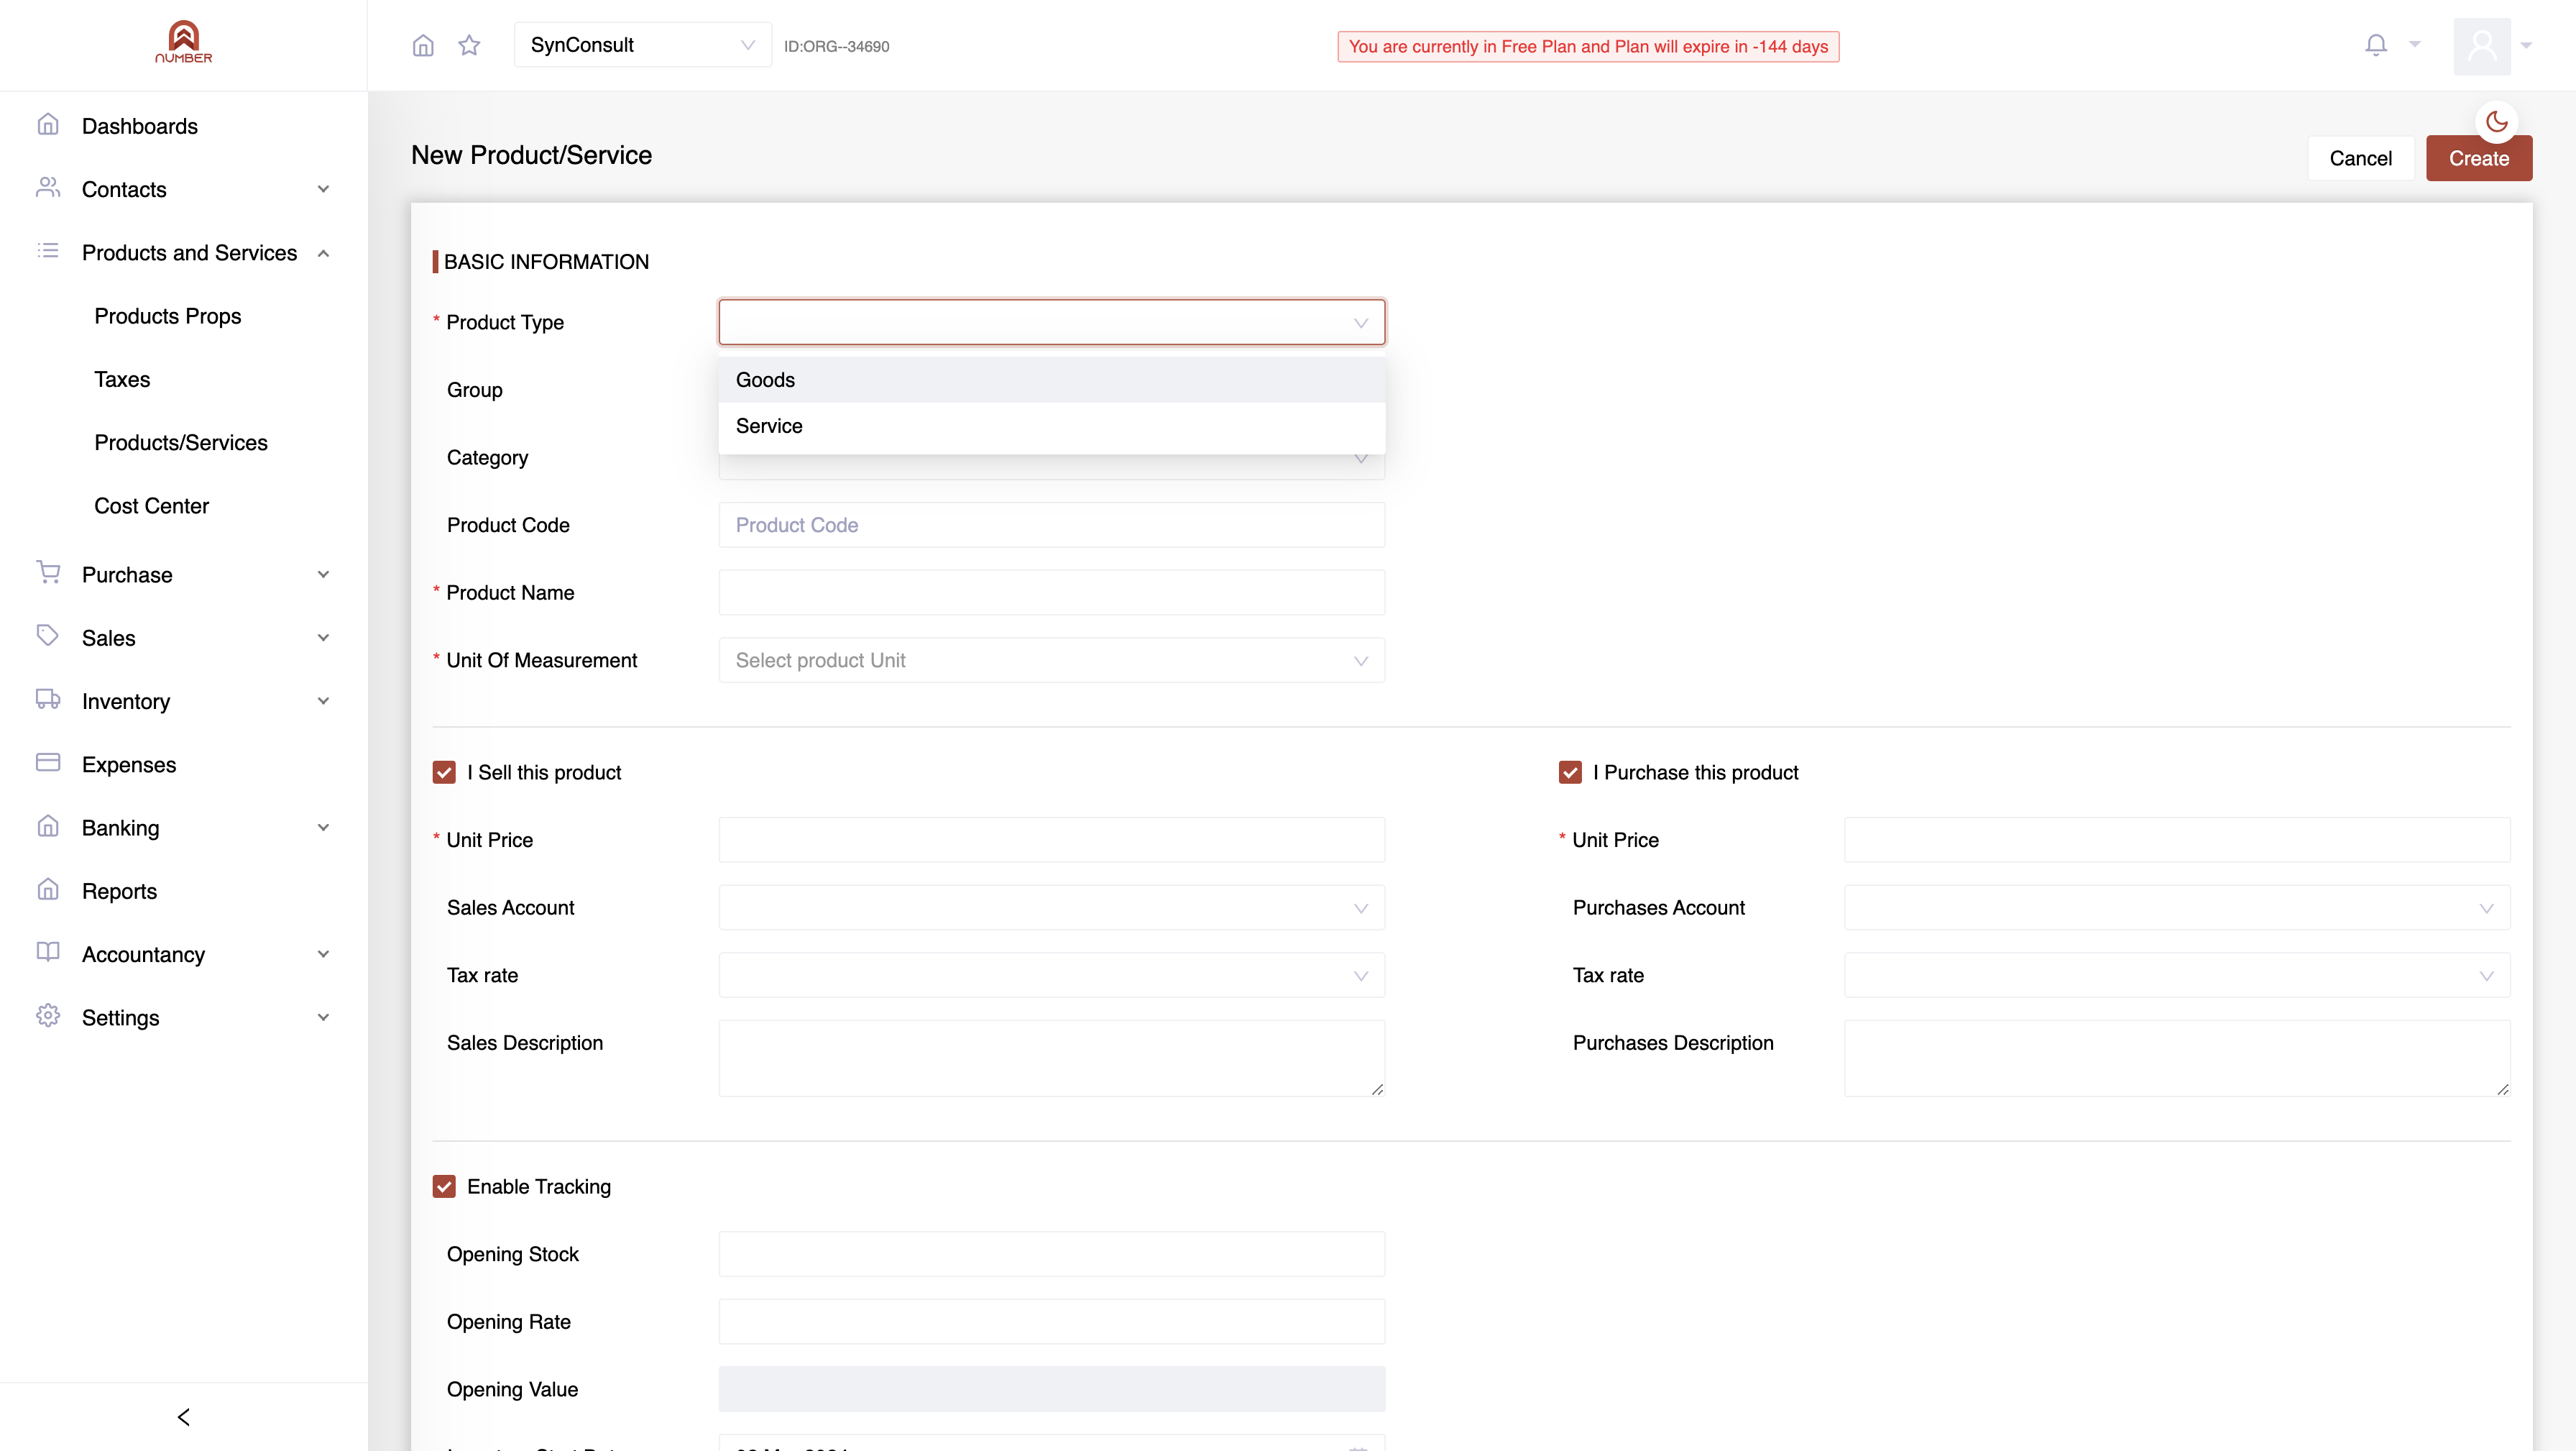Click the Banking sidebar icon

[x=48, y=825]
